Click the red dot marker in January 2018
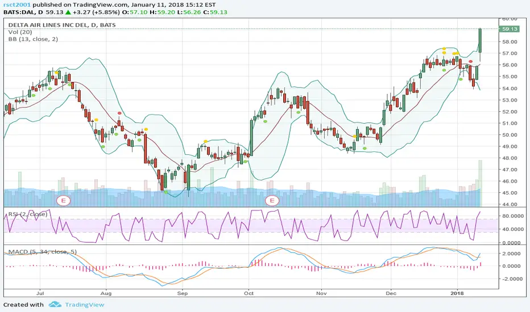The height and width of the screenshot is (312, 530). 470,61
